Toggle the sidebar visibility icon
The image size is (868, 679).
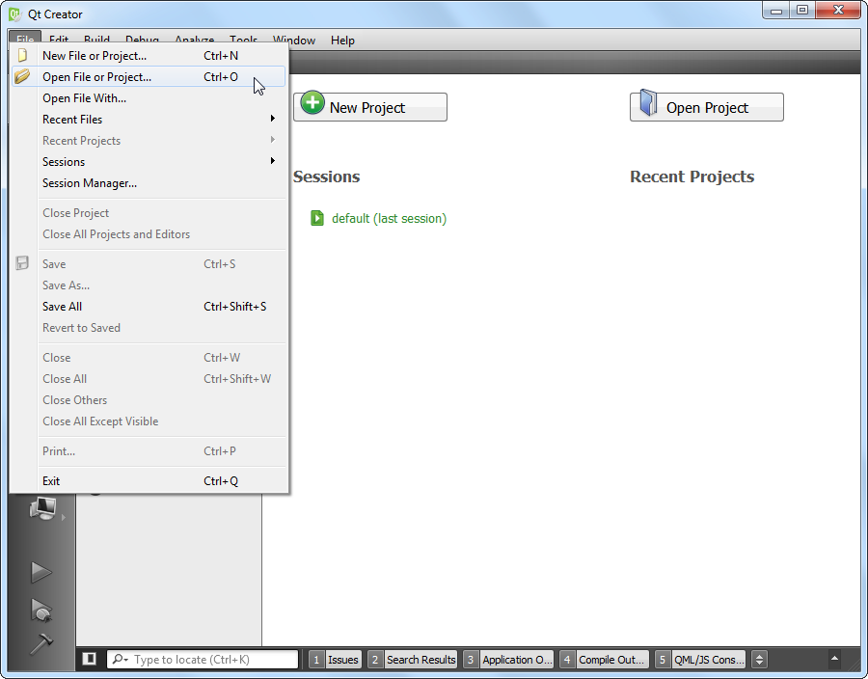point(89,659)
